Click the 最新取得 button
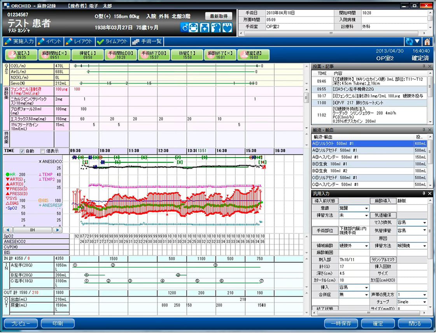Viewport: 436px width, 333px height. point(219,16)
